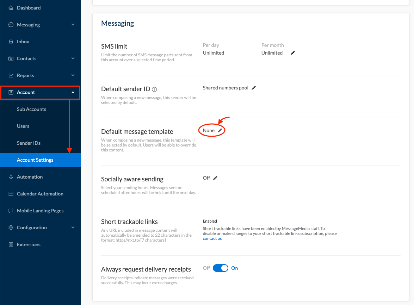The width and height of the screenshot is (414, 305).
Task: Edit the Shared numbers pool sender ID
Action: tap(254, 88)
